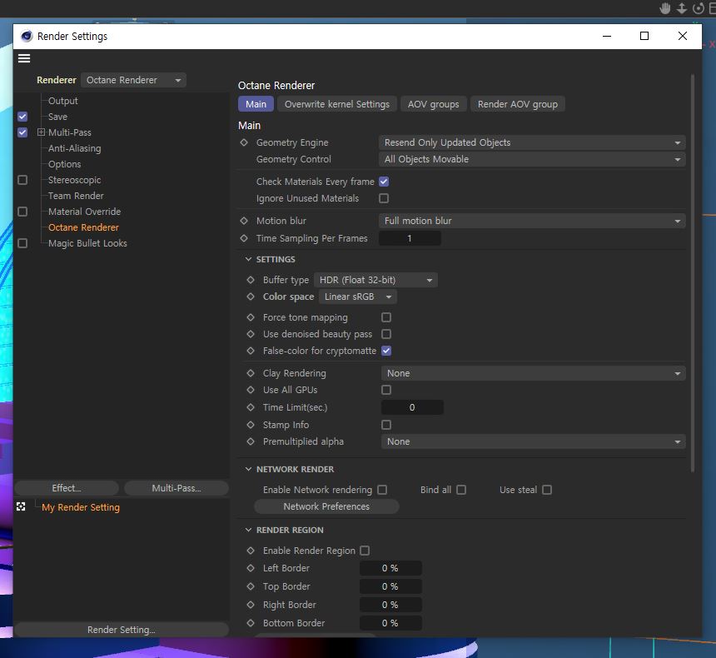The height and width of the screenshot is (658, 716).
Task: Select Anti-Aliasing in the settings tree
Action: tap(74, 148)
